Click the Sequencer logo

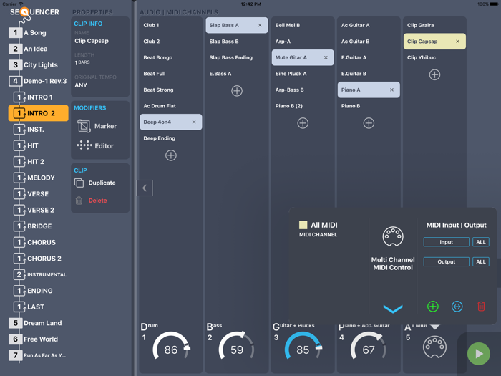click(x=34, y=12)
